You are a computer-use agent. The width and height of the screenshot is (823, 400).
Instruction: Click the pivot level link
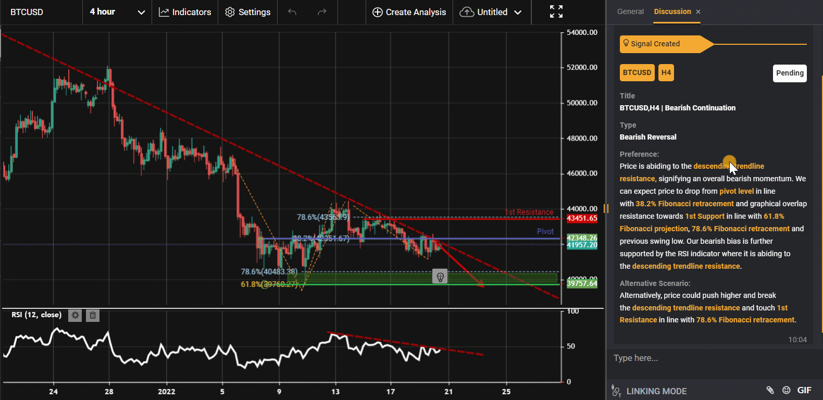tap(737, 191)
